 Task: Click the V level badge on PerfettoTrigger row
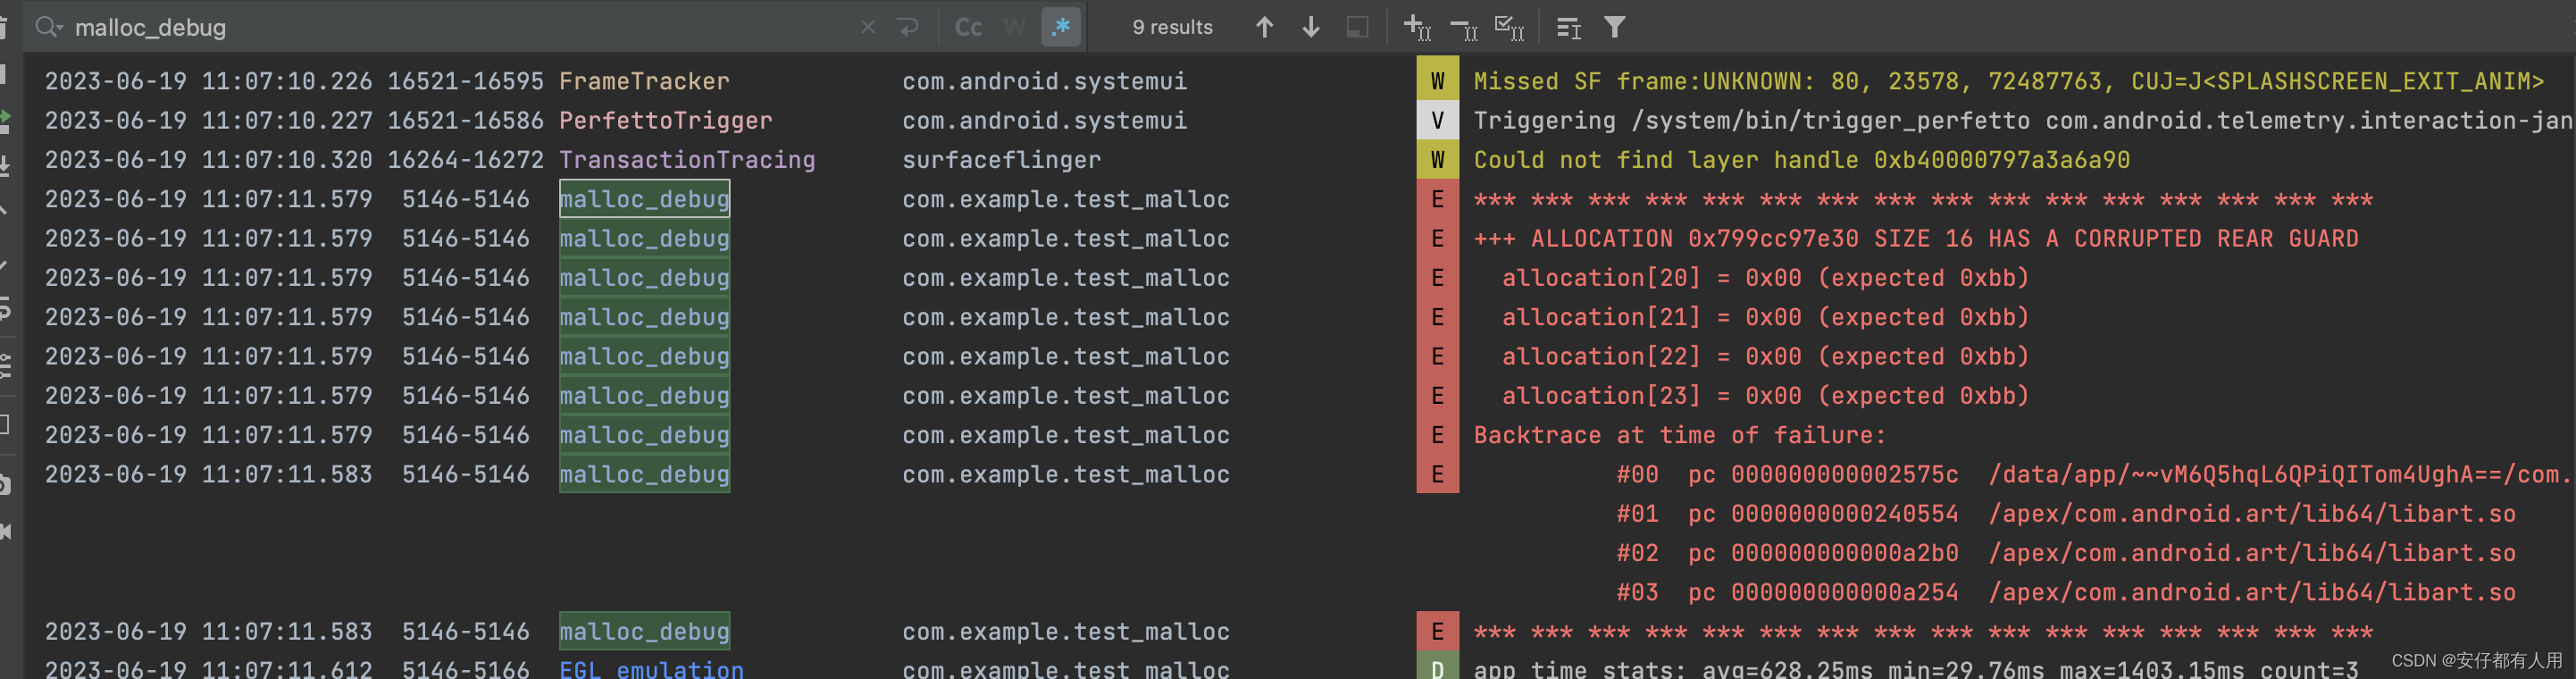[x=1437, y=120]
